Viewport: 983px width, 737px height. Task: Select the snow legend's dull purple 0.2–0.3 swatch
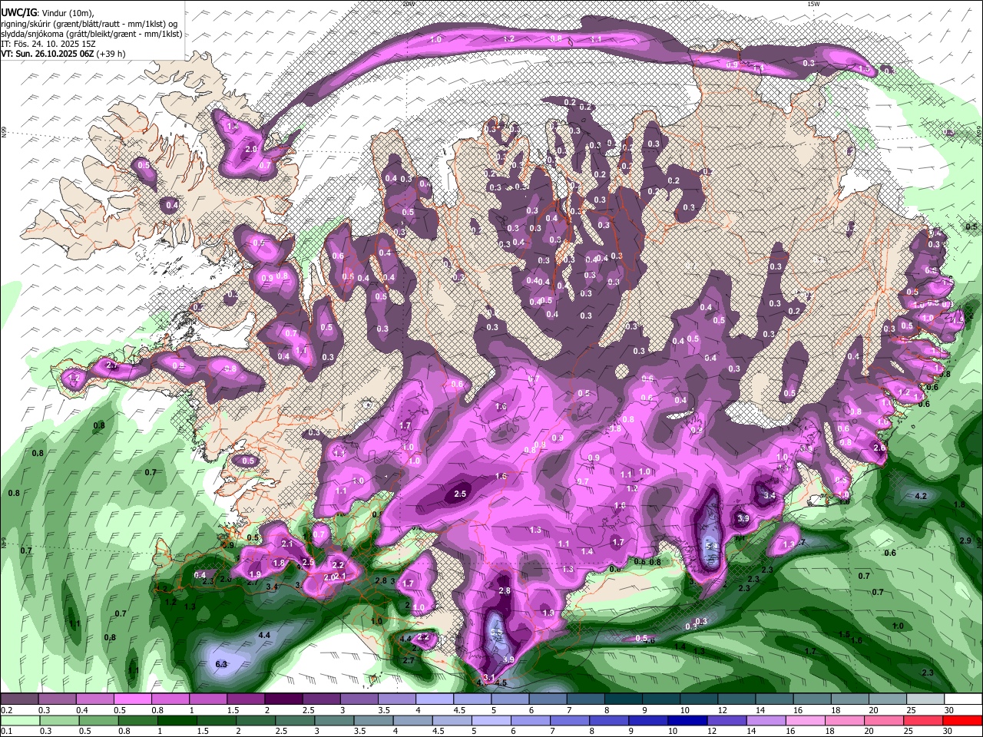click(18, 699)
